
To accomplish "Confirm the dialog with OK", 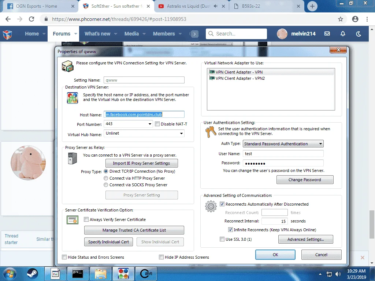I will [x=275, y=255].
